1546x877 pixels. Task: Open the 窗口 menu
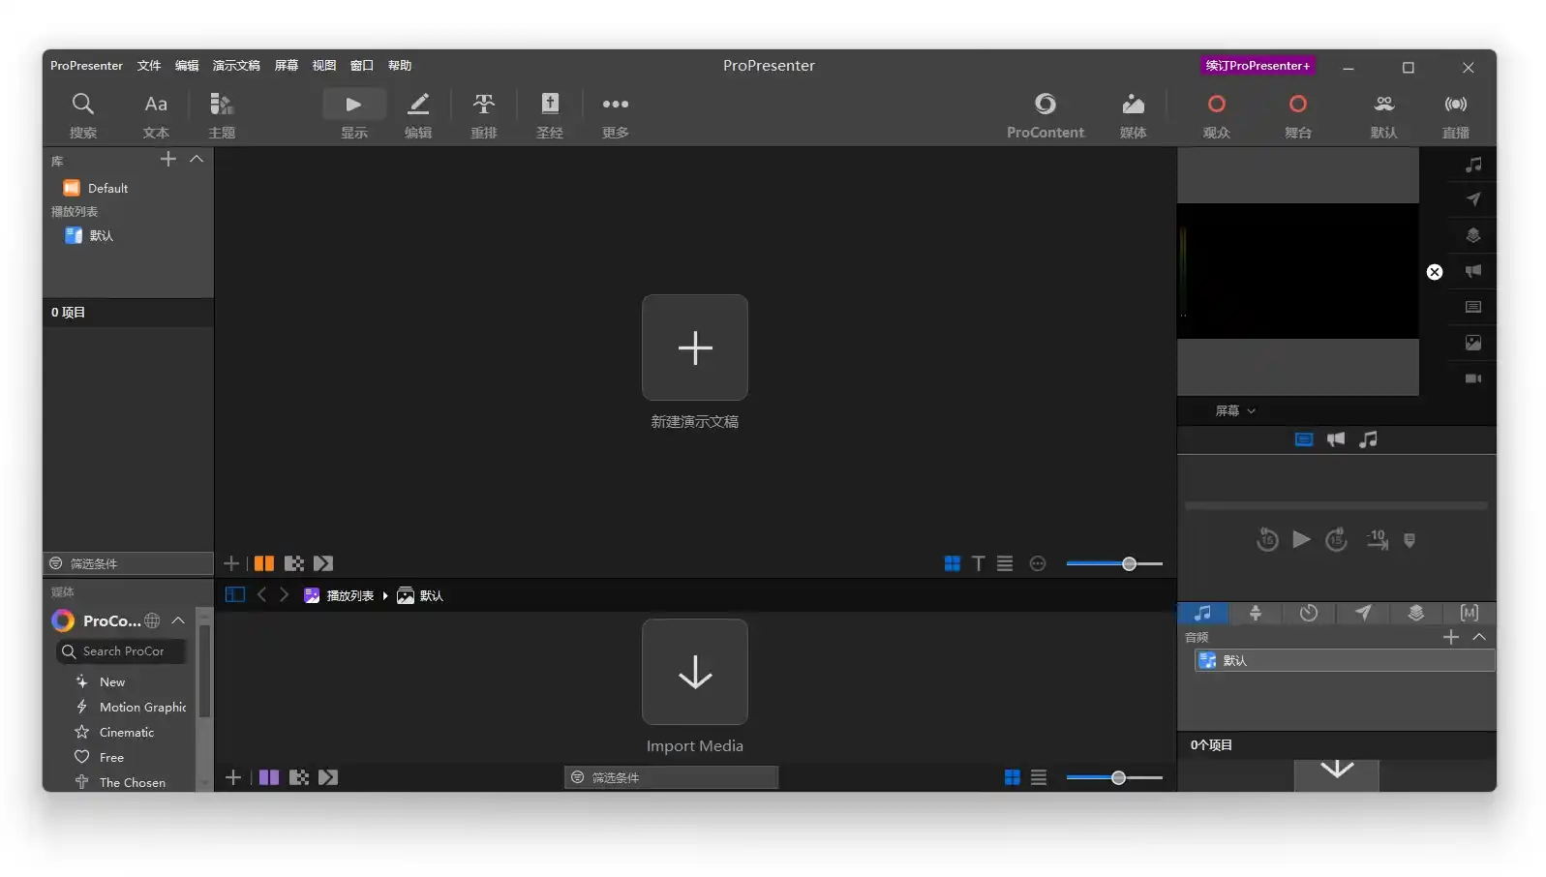point(362,66)
